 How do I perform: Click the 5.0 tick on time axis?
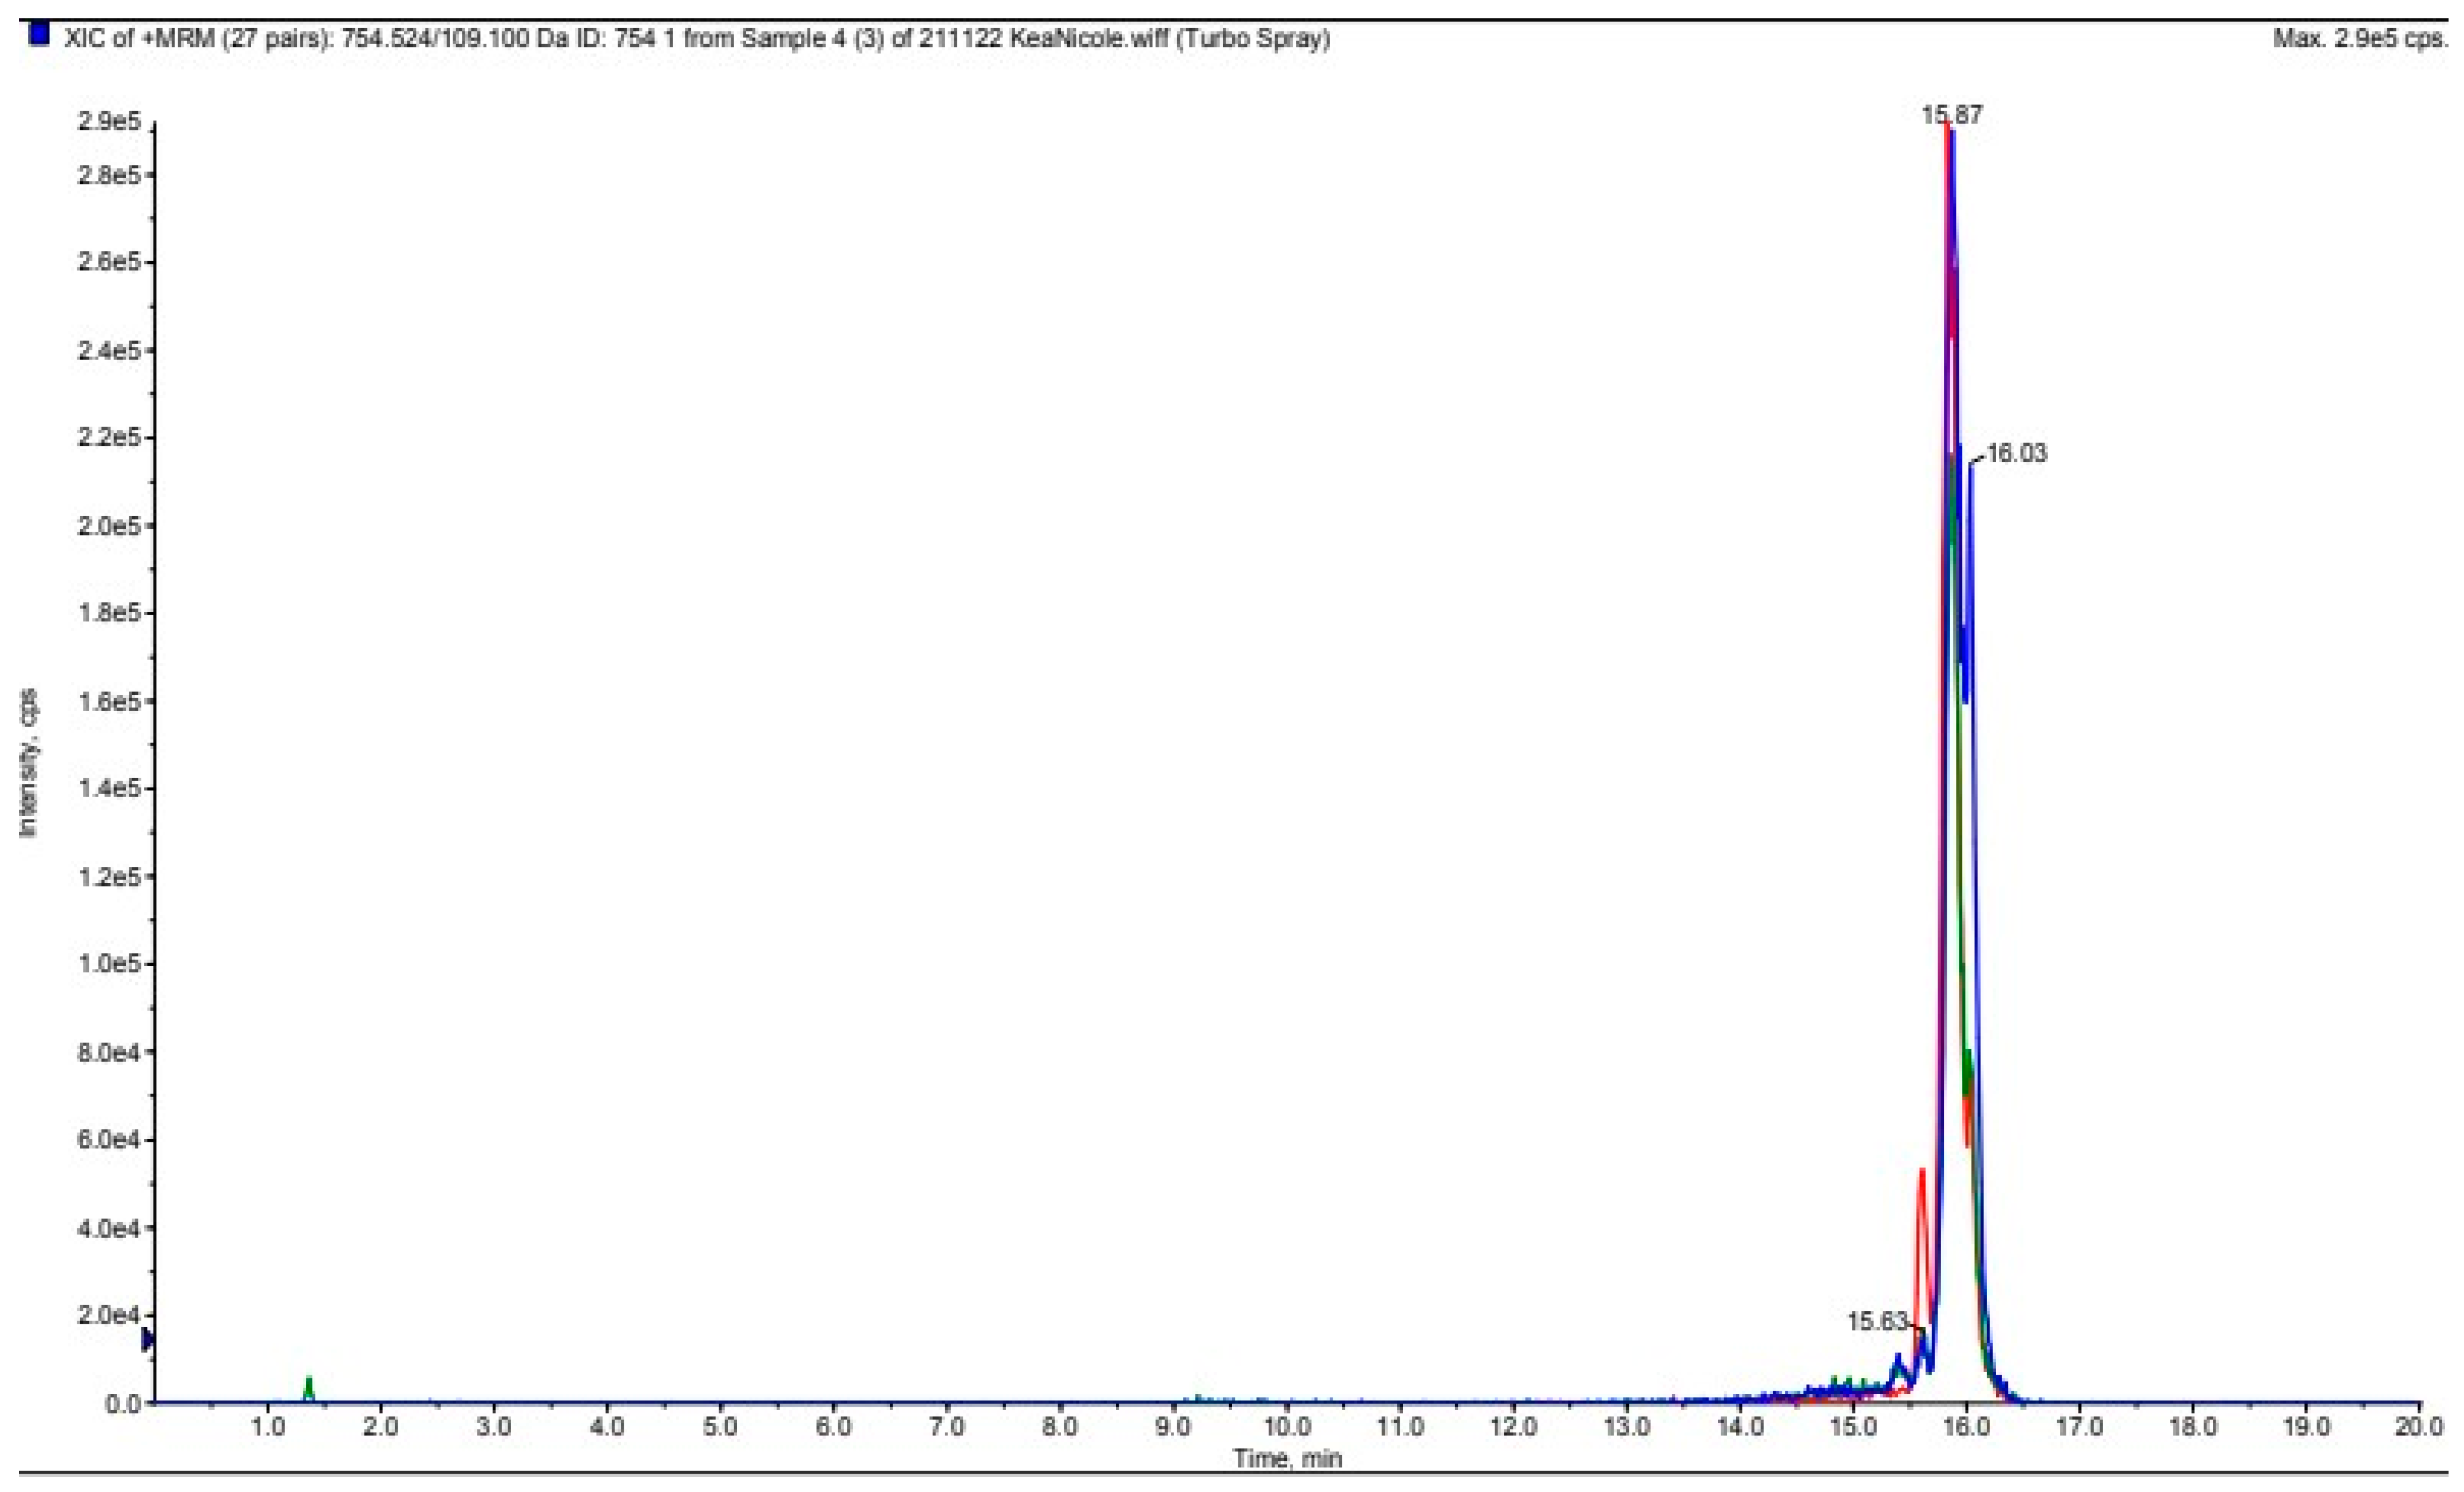[x=720, y=1427]
